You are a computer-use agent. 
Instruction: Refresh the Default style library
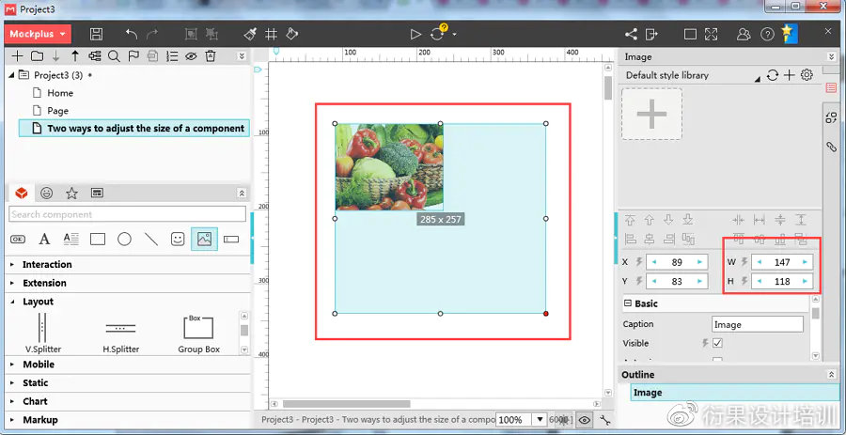pyautogui.click(x=773, y=75)
